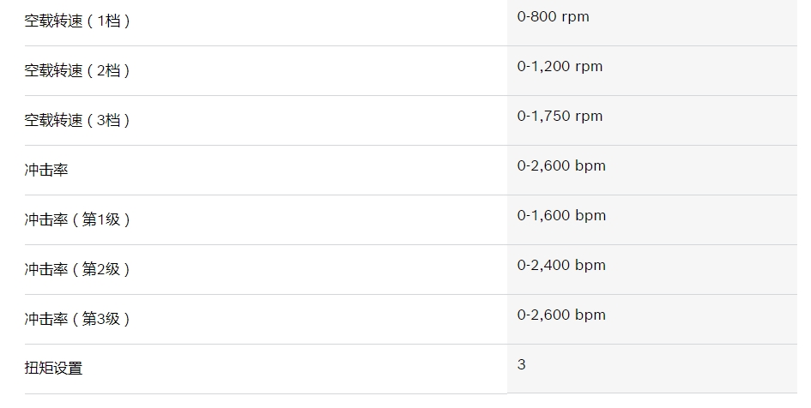
Task: Click the 0-2,400 bpm value
Action: point(561,265)
